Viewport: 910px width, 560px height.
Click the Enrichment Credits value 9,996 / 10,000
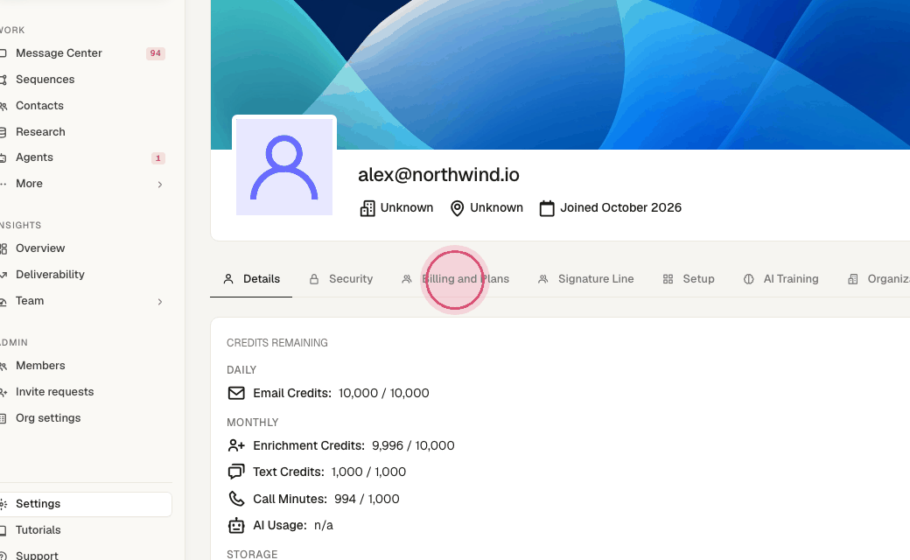coord(413,445)
